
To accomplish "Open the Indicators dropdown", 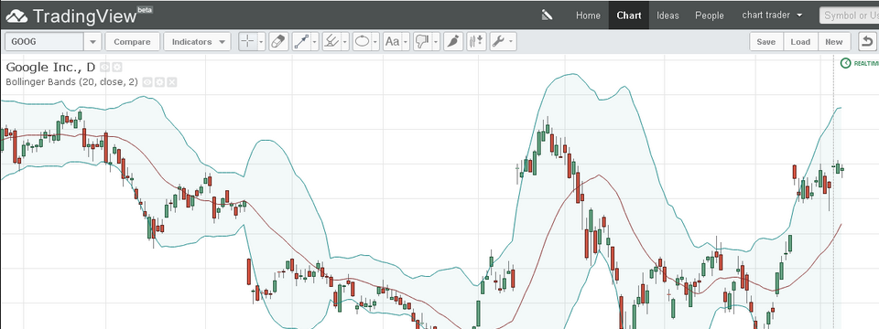I will coord(198,42).
